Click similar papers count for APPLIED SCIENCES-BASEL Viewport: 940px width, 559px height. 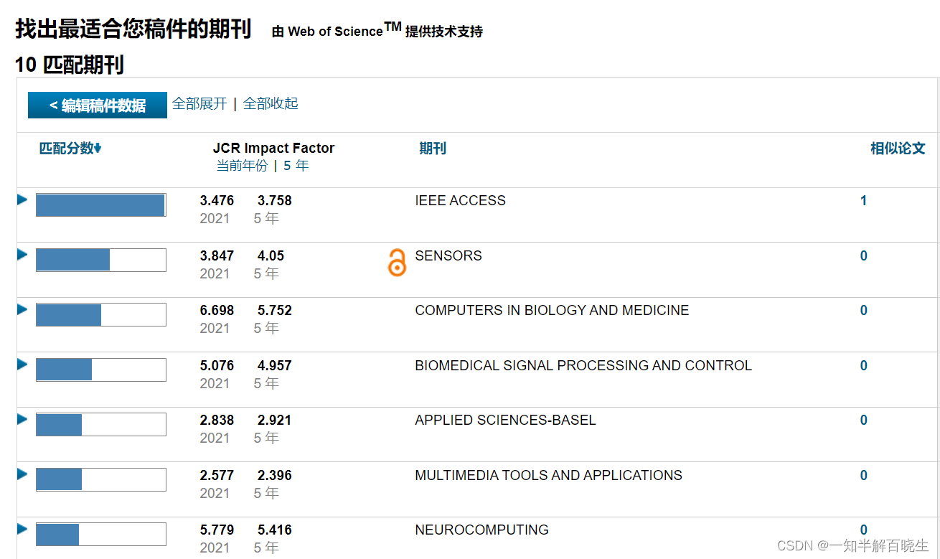click(x=864, y=421)
